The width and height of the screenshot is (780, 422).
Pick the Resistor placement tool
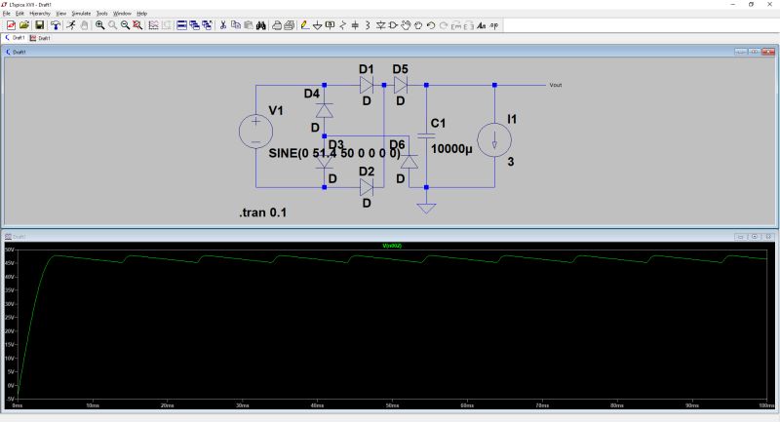tap(342, 25)
